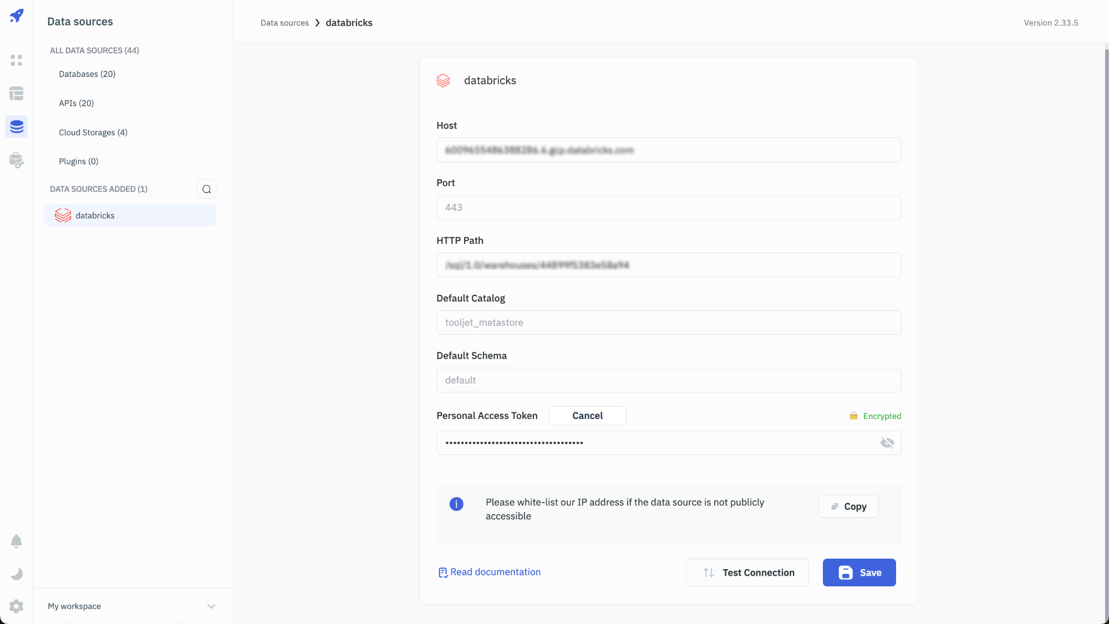Open the settings gear icon

point(17,606)
